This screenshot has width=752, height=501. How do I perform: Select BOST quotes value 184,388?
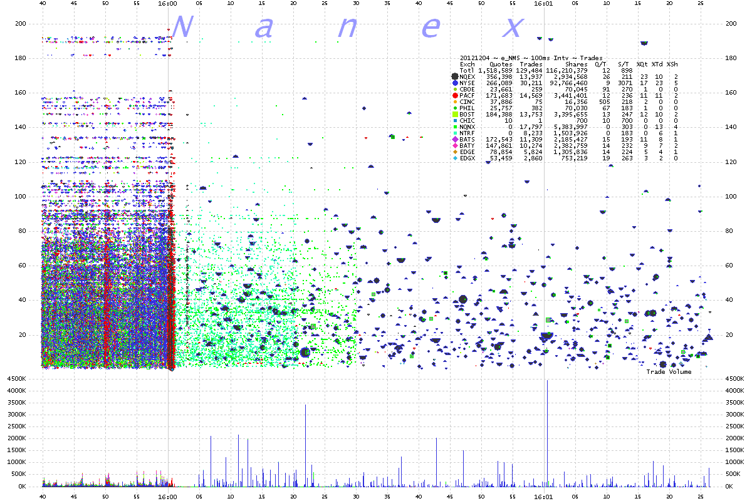pos(499,115)
